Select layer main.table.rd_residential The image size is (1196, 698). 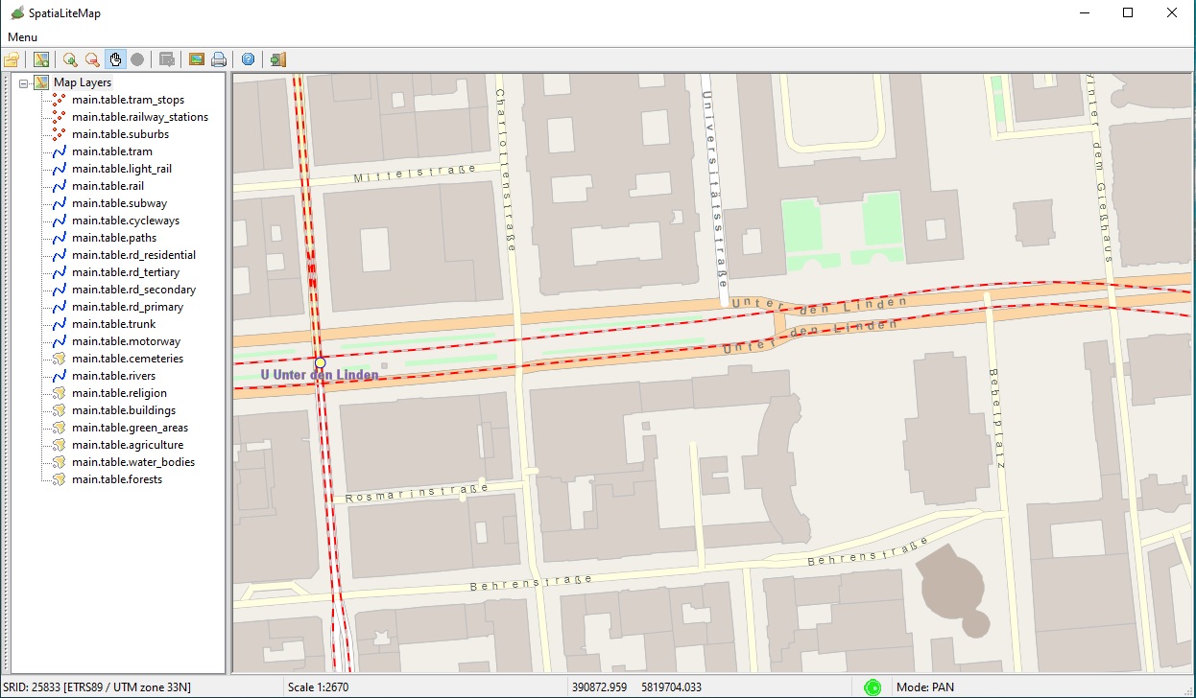coord(133,255)
